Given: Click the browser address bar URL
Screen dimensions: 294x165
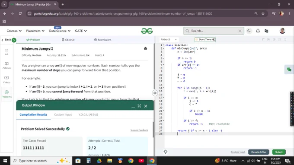Looking at the screenshot, I should click(x=123, y=14).
